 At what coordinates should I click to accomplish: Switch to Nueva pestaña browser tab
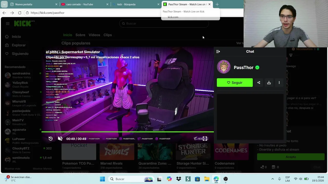click(x=34, y=4)
